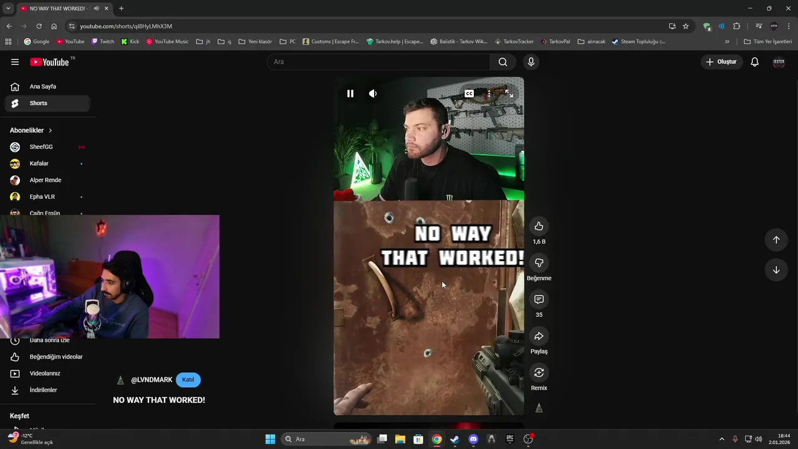Expand the Abonelikler section chevron

point(50,130)
